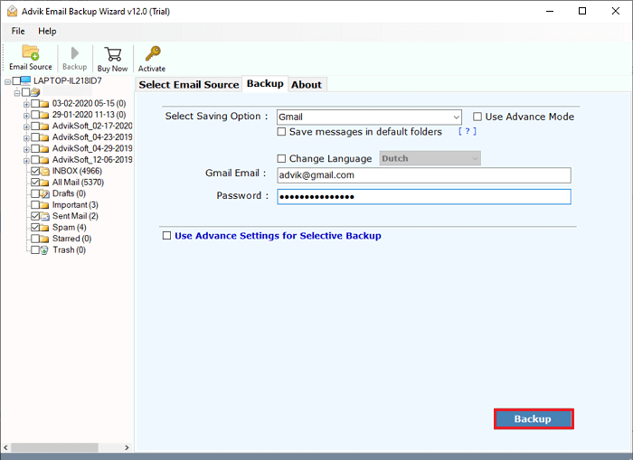The width and height of the screenshot is (633, 460).
Task: Uncheck the Sent Mail (2) checkbox
Action: 35,216
